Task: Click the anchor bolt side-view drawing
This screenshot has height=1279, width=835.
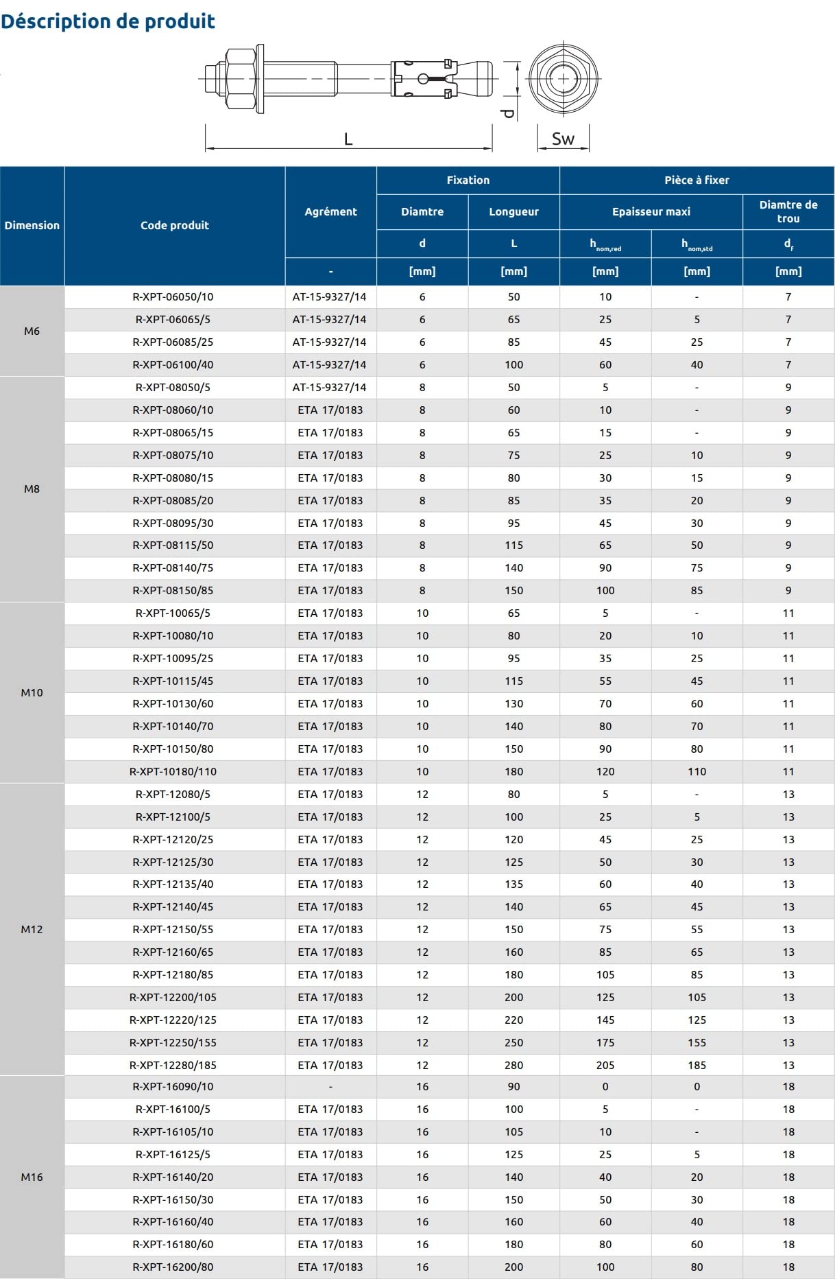Action: (348, 78)
